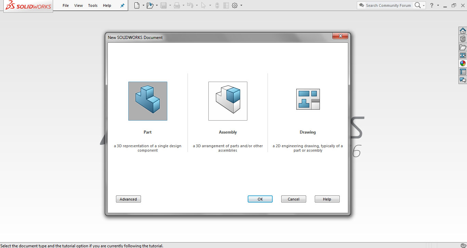467x248 pixels.
Task: Open Options via the gear icon
Action: point(235,5)
